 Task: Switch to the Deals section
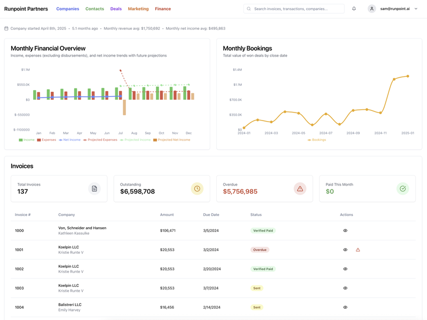click(116, 9)
